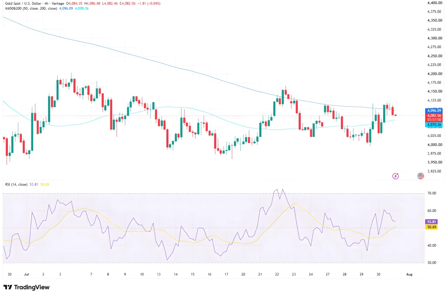Click the 4,150.00 price axis label
Screen dimensions: 447x296
pos(434,91)
